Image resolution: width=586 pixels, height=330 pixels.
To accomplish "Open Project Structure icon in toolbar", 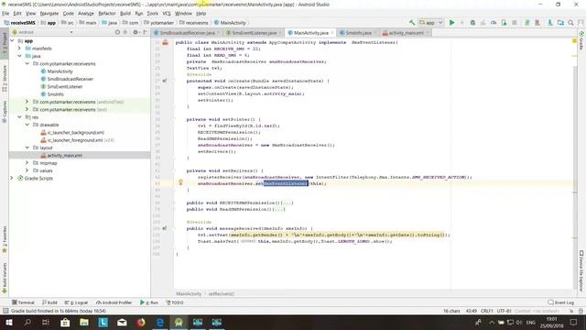I will pyautogui.click(x=560, y=23).
